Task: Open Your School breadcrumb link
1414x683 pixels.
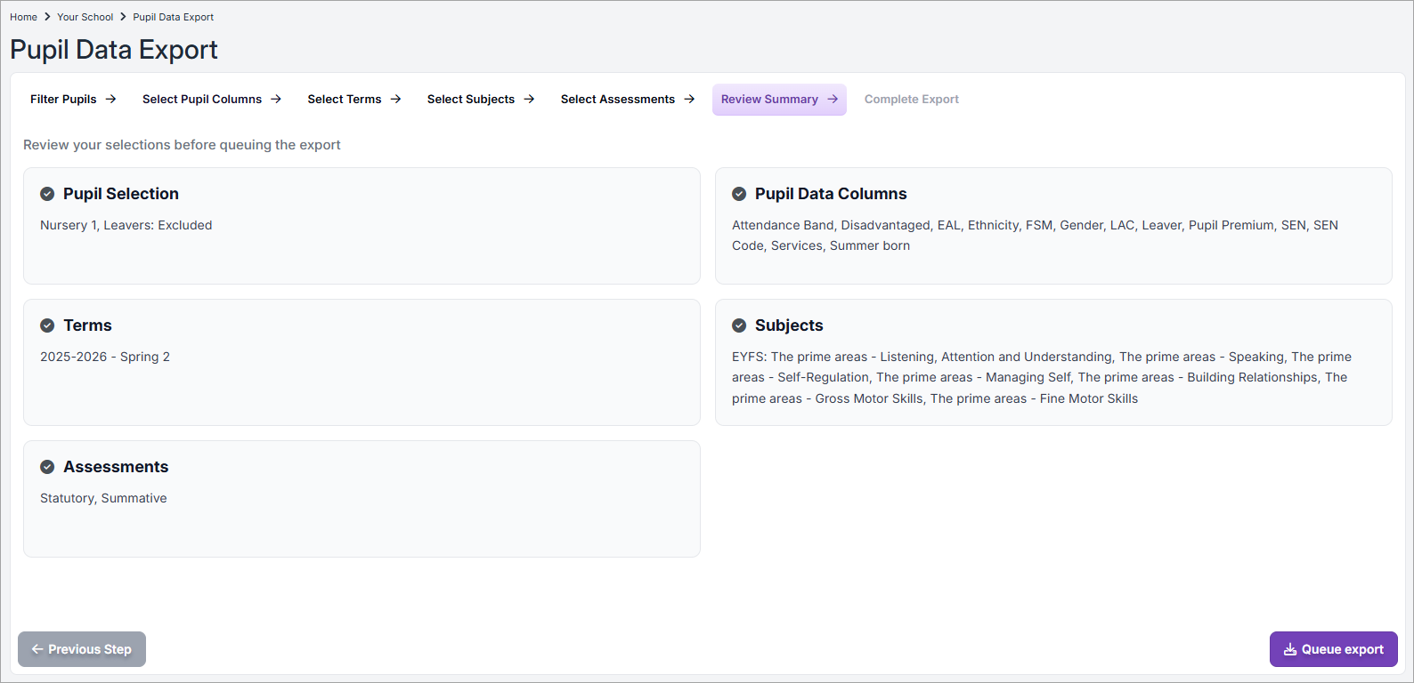Action: click(85, 17)
